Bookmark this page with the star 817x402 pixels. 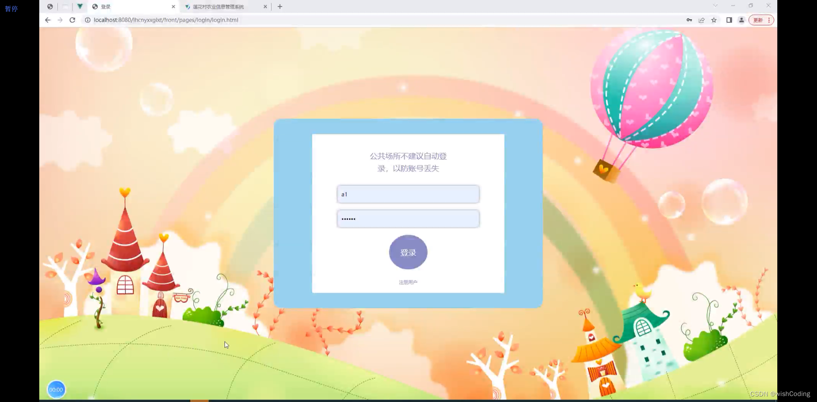714,20
